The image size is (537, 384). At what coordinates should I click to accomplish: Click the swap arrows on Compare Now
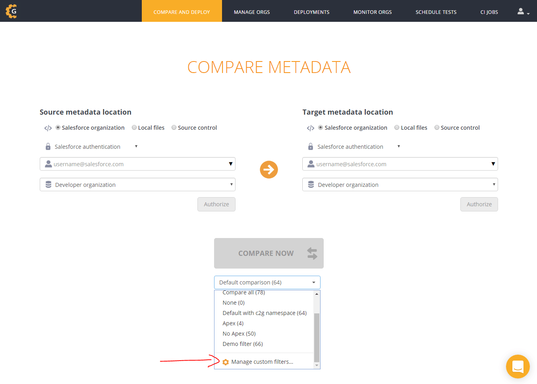312,253
